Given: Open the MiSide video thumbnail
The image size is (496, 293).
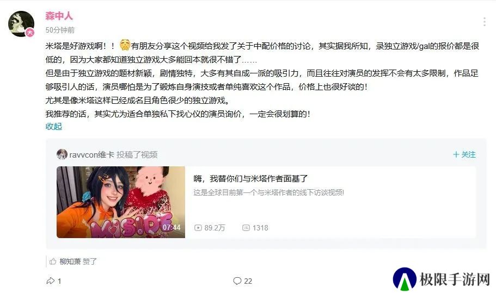Looking at the screenshot, I should 121,202.
